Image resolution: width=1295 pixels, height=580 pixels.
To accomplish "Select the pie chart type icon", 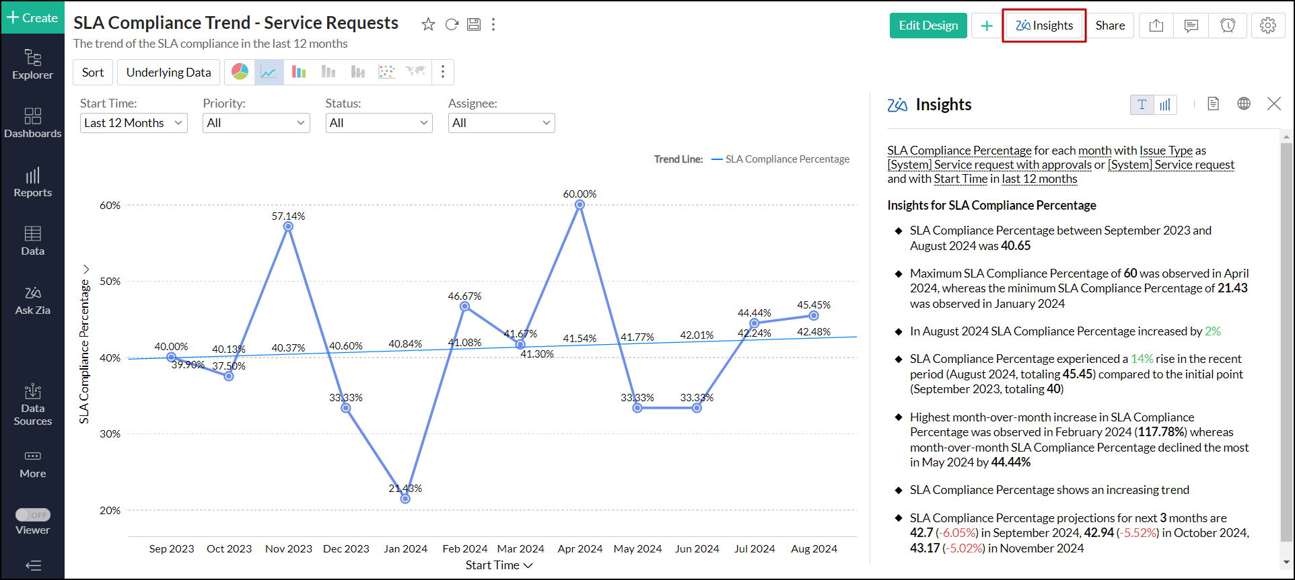I will click(240, 72).
